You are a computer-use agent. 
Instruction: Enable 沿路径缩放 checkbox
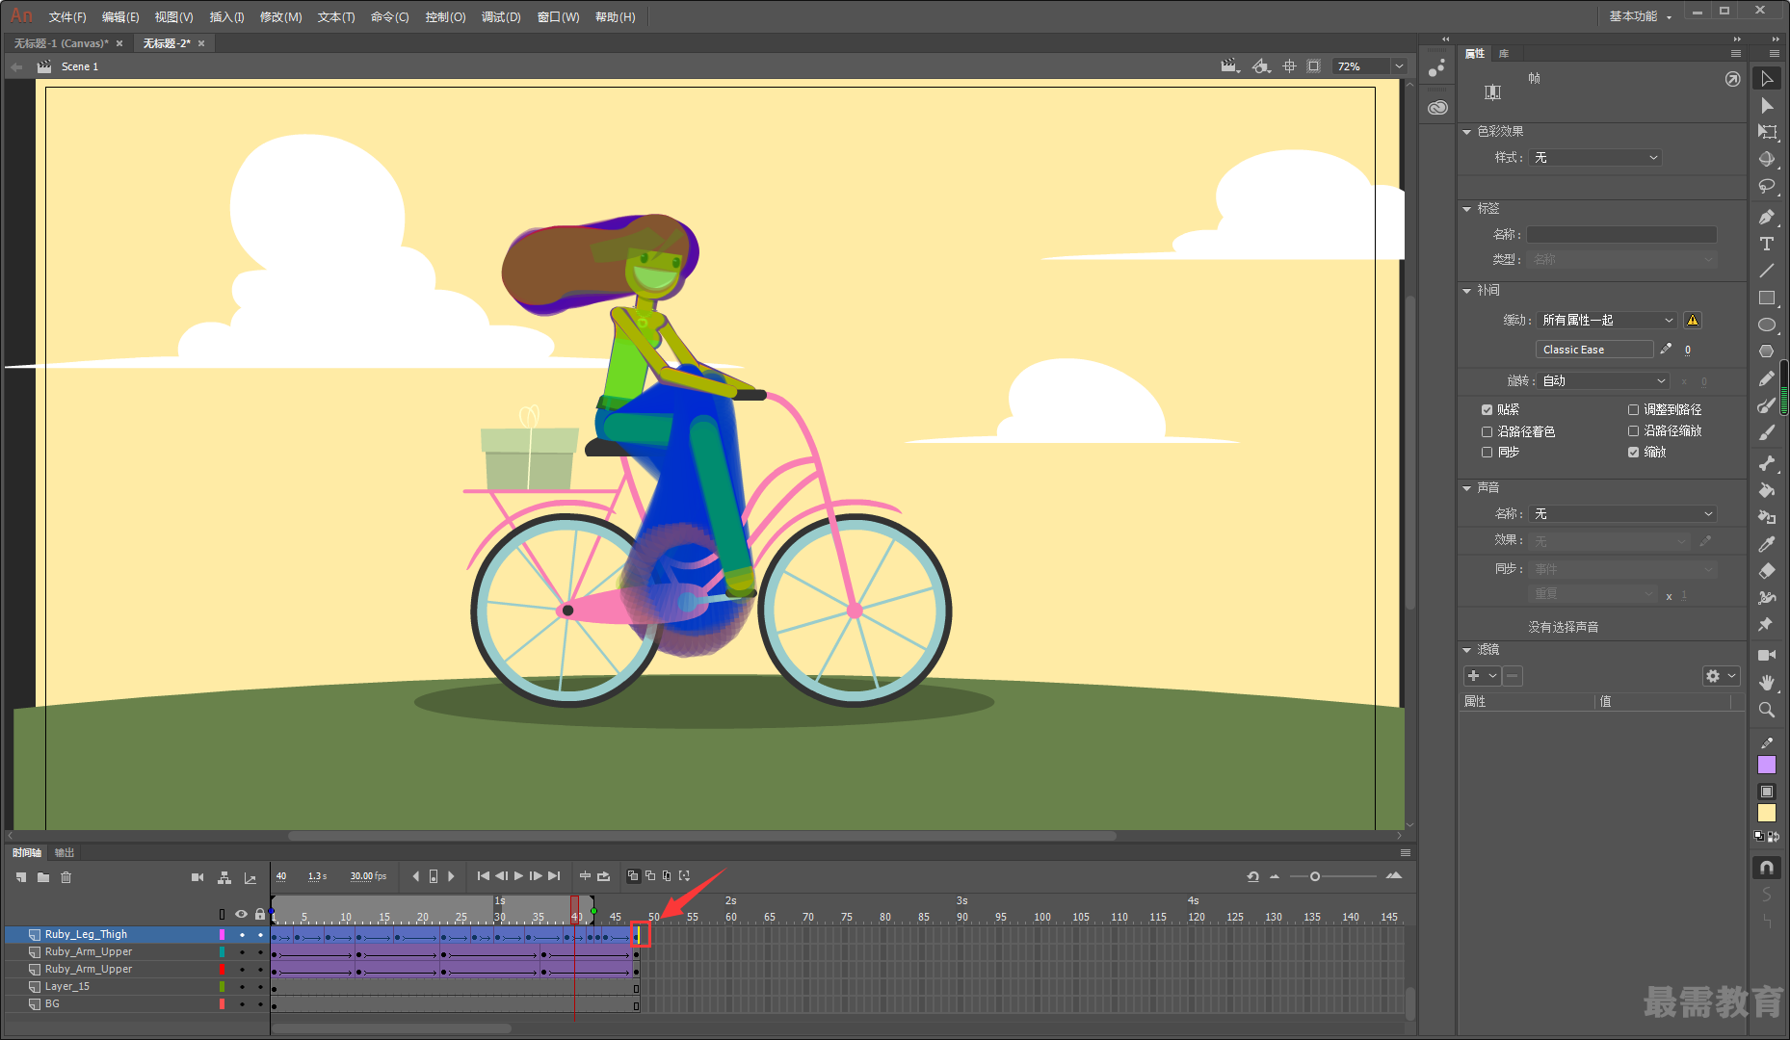[1633, 431]
